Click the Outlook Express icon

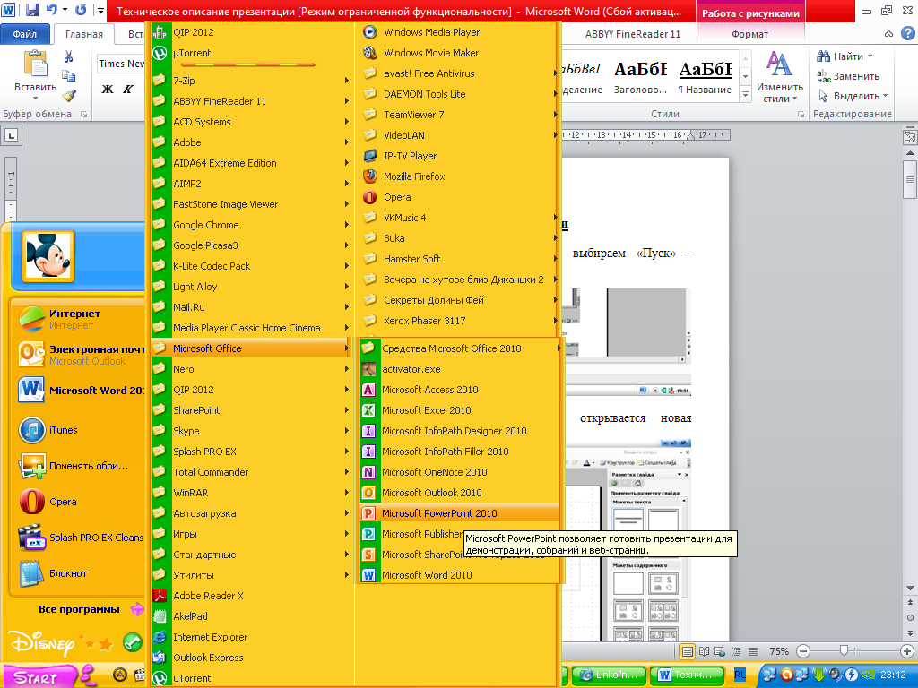coord(160,658)
